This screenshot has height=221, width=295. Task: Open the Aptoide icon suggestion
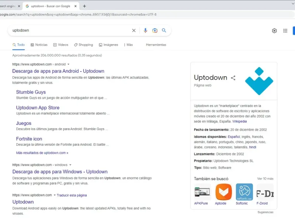[x=223, y=192]
